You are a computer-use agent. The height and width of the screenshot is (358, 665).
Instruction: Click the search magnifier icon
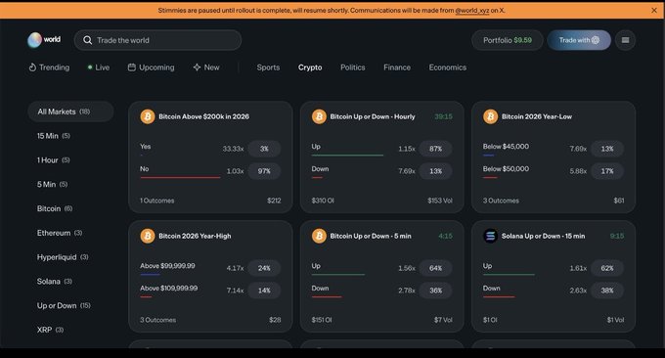[x=87, y=40]
